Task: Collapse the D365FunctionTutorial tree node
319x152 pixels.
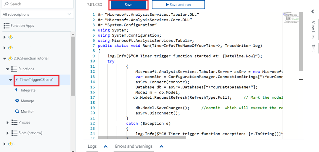Action: tap(5, 59)
